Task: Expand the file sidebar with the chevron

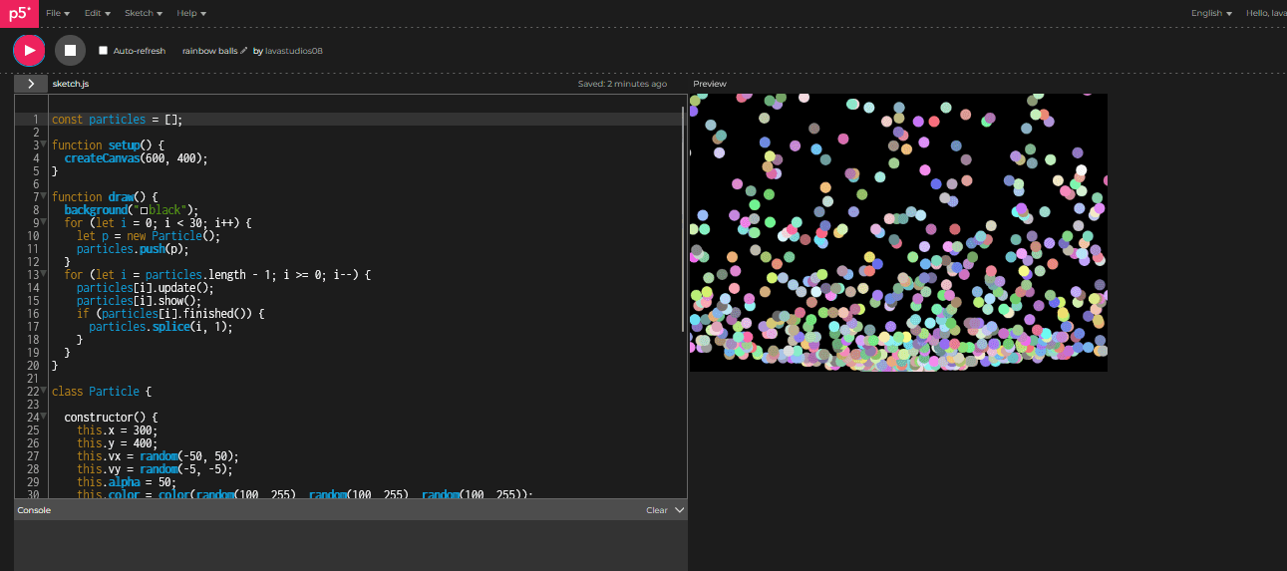Action: click(x=31, y=84)
